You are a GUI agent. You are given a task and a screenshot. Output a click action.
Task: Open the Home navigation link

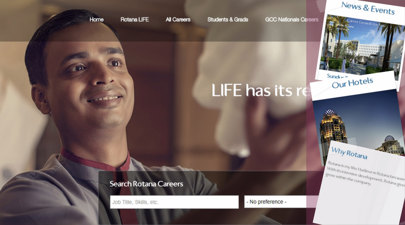(x=96, y=19)
